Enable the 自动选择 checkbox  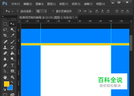coord(18,11)
